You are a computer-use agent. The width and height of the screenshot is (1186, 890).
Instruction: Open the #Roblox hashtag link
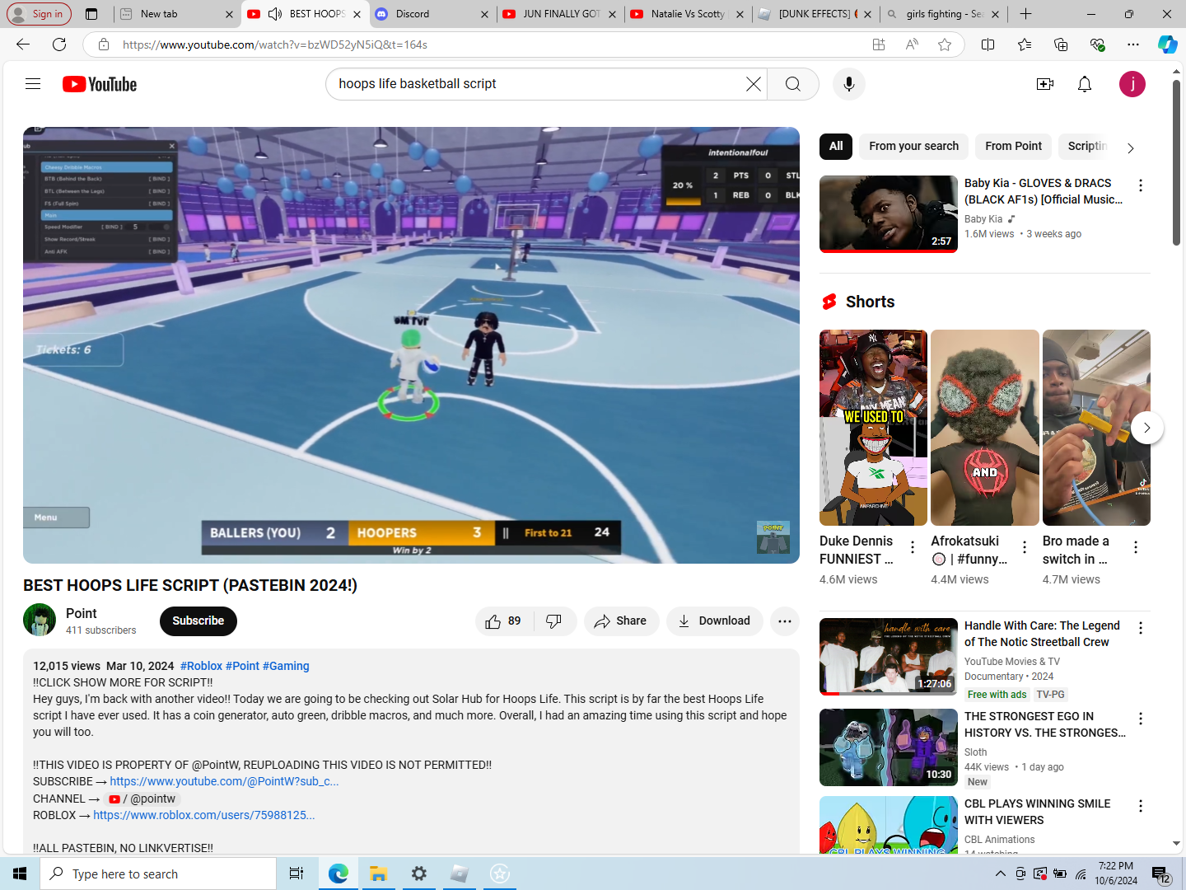(201, 666)
